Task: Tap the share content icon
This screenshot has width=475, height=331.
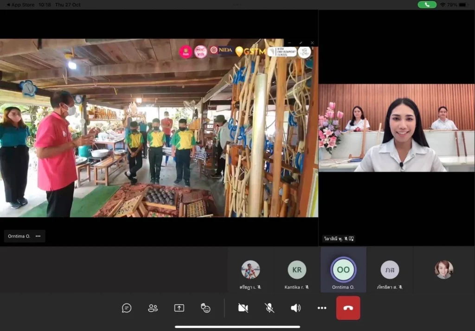Action: pyautogui.click(x=179, y=308)
